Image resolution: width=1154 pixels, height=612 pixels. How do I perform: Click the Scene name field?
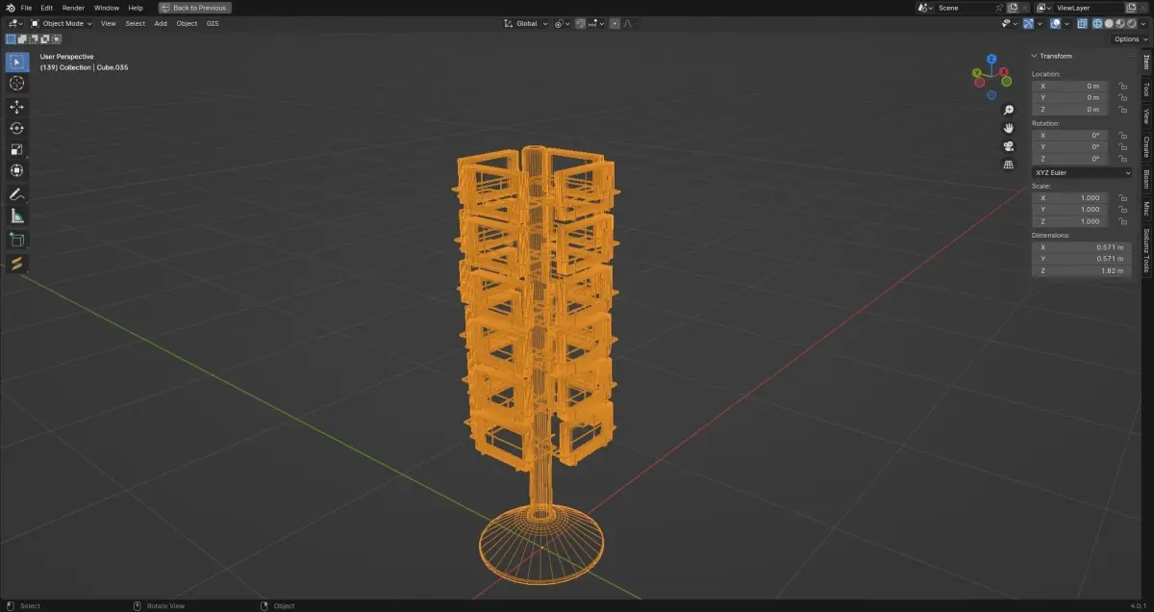pos(964,8)
